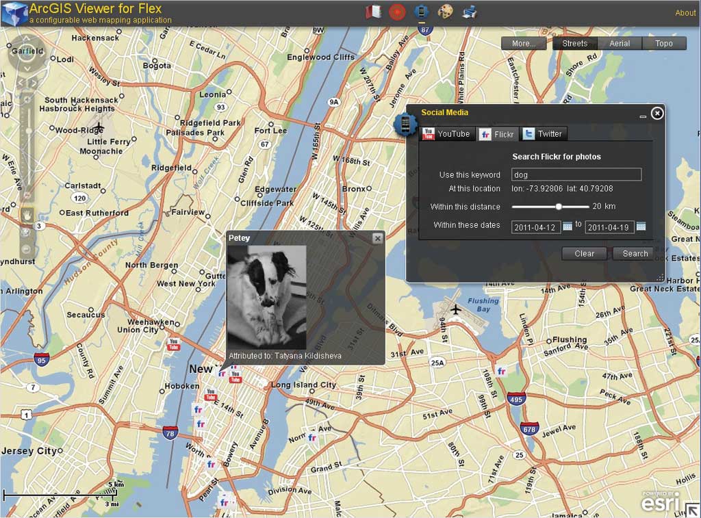Close the Petey photo popup
The image size is (701, 518).
coord(378,238)
